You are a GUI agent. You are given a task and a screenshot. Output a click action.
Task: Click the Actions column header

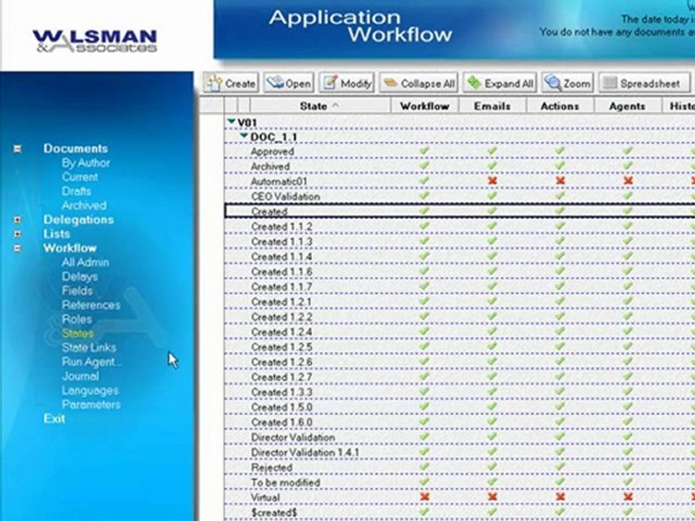click(x=560, y=106)
